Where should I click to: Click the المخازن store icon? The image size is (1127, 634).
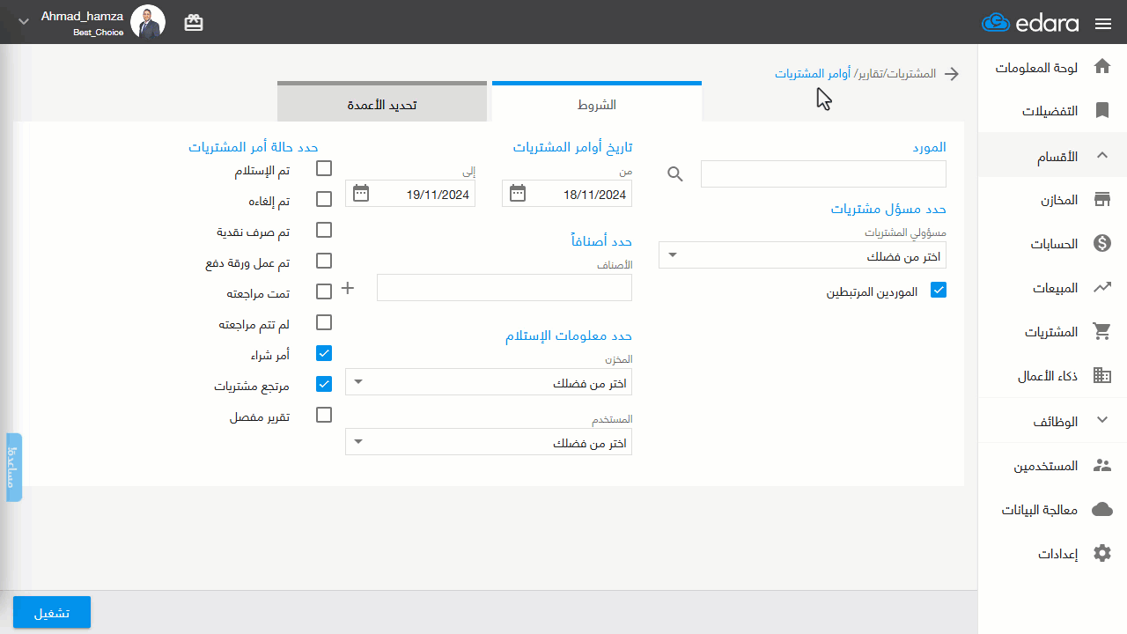tap(1101, 200)
